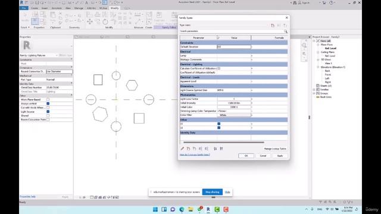Toggle the Shared checkbox in Properties

48,116
